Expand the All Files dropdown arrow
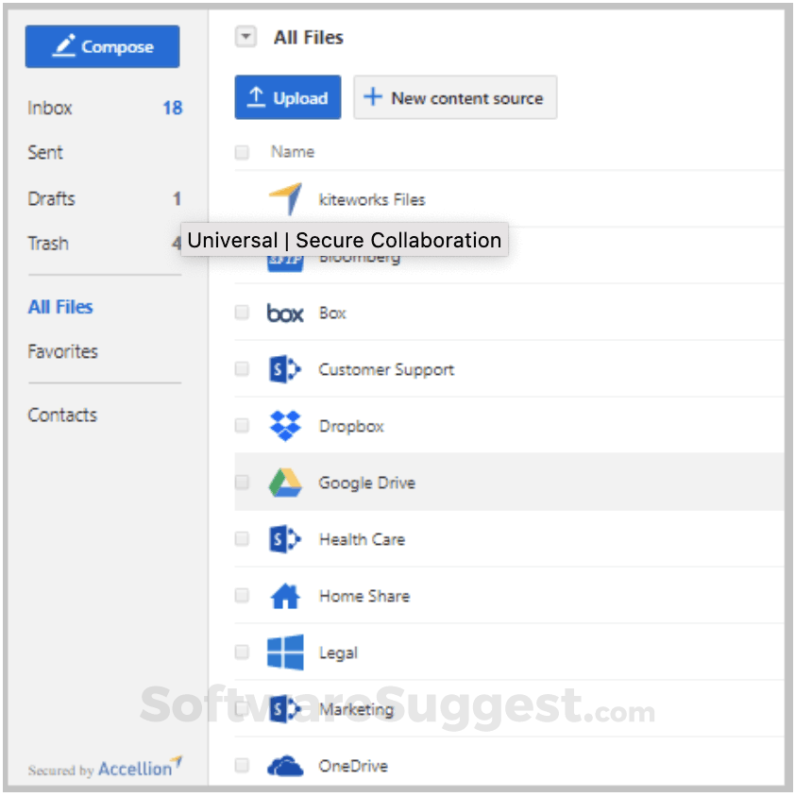 point(245,38)
